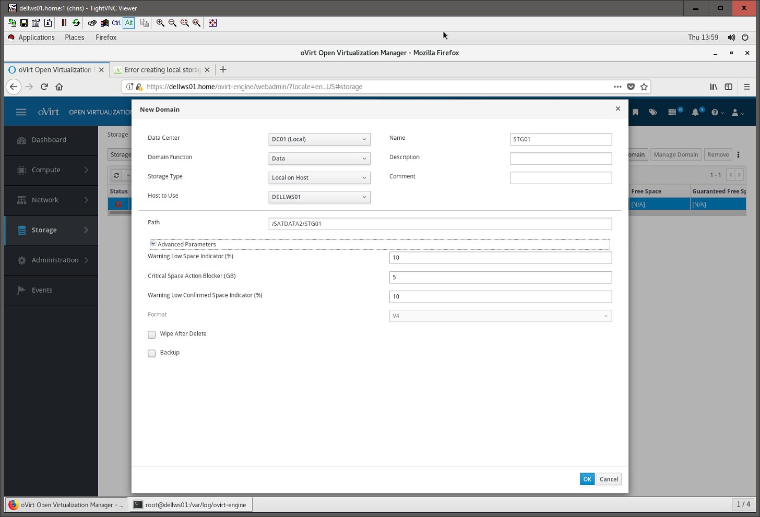Open the Data Center dropdown
This screenshot has width=760, height=517.
pyautogui.click(x=319, y=139)
